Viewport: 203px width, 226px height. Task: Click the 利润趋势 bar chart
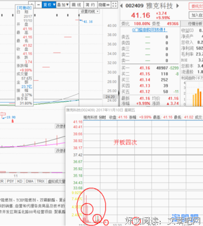193,94
